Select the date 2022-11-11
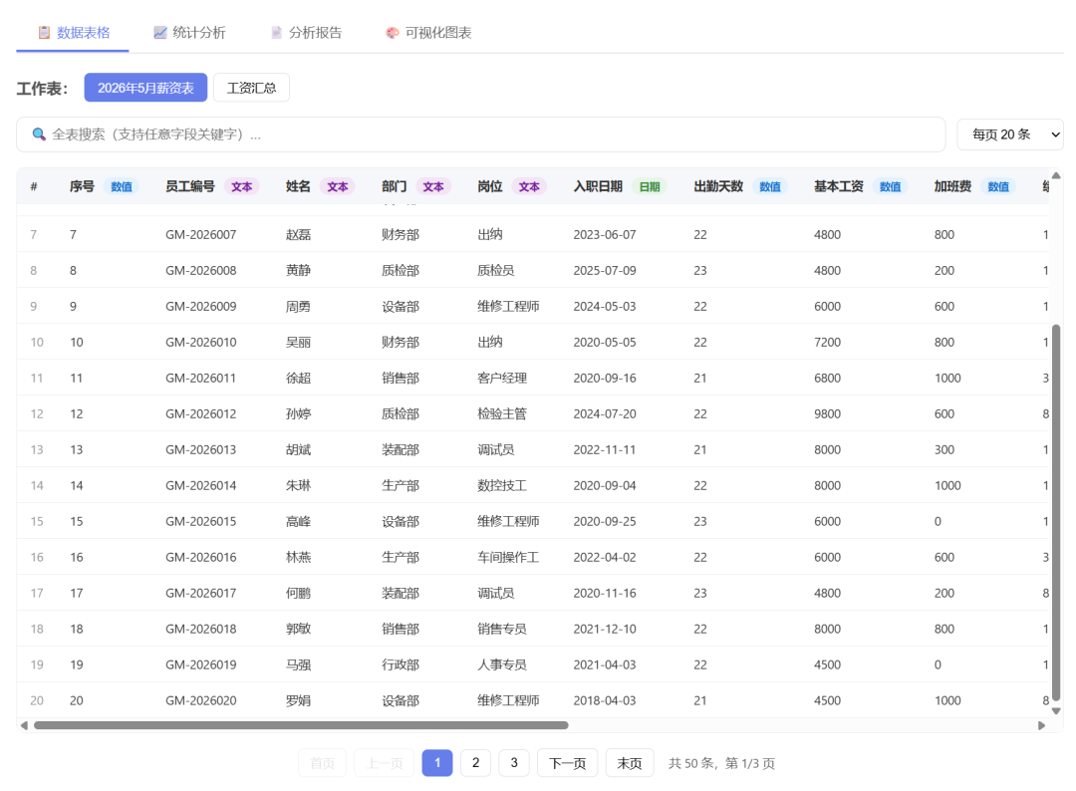The width and height of the screenshot is (1076, 791). [x=605, y=449]
